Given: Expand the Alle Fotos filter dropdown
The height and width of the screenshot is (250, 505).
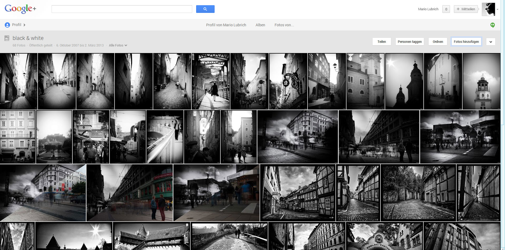Looking at the screenshot, I should pos(118,45).
